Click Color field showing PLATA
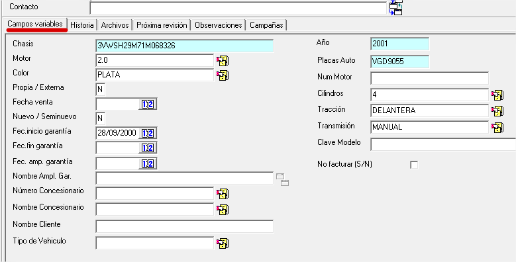516x262 pixels. 155,75
